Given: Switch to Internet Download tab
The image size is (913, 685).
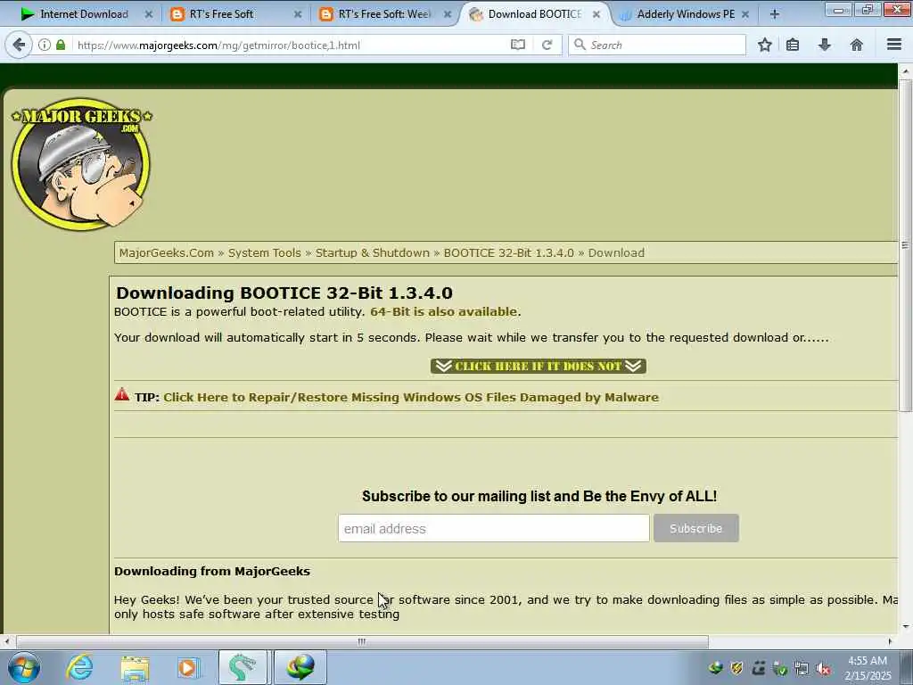Looking at the screenshot, I should pos(83,14).
